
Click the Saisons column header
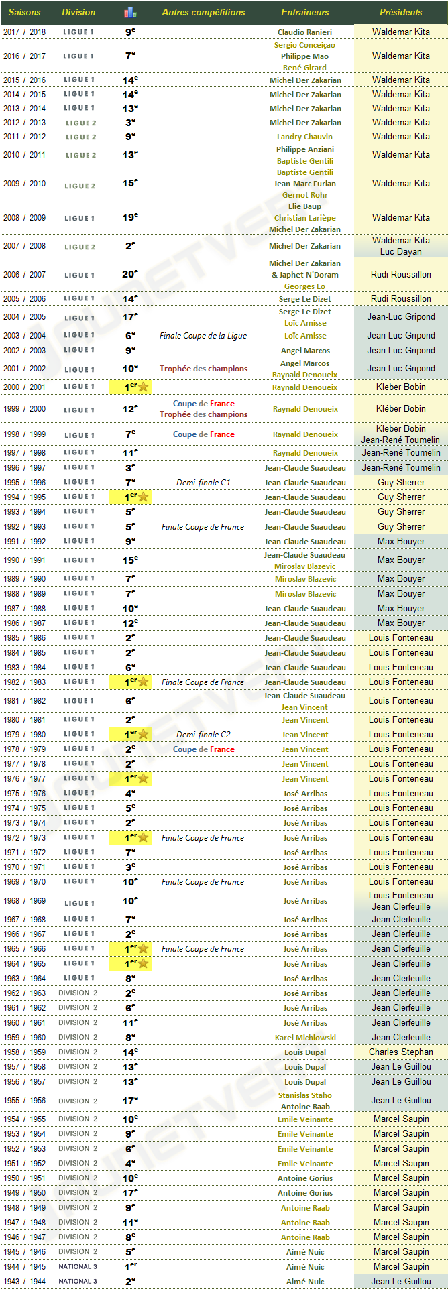click(x=25, y=12)
